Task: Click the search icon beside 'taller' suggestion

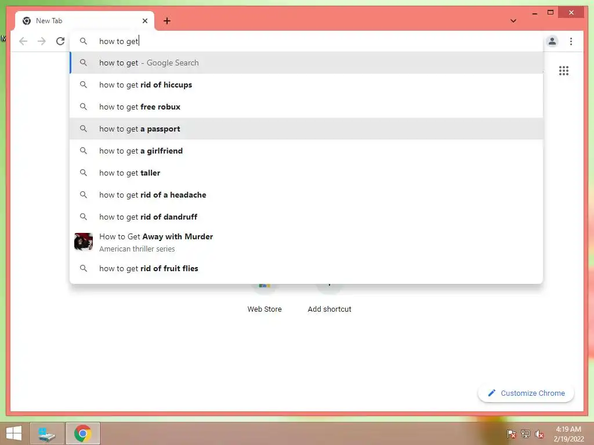Action: [84, 173]
